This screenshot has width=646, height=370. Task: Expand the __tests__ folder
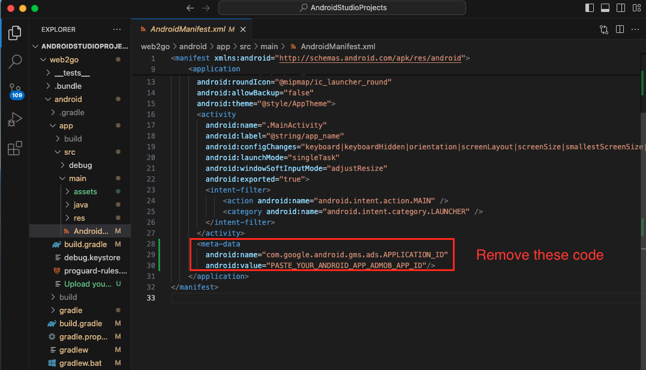tap(72, 73)
